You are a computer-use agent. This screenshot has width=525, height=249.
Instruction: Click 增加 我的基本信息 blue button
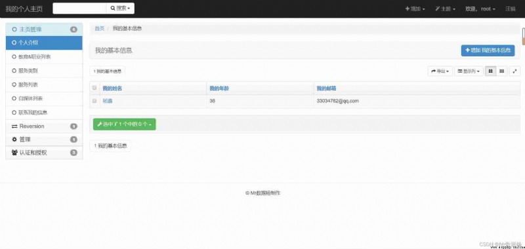coord(488,50)
